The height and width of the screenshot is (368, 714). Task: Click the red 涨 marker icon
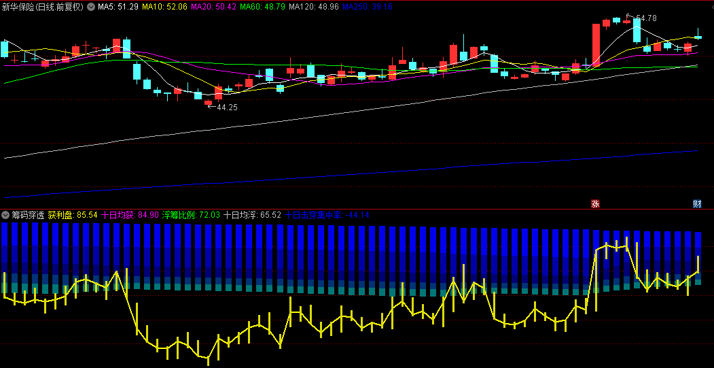click(x=594, y=204)
